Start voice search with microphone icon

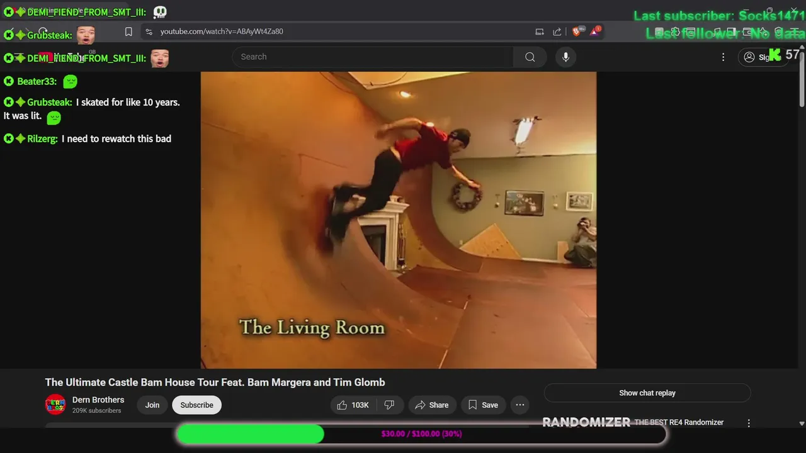[565, 57]
